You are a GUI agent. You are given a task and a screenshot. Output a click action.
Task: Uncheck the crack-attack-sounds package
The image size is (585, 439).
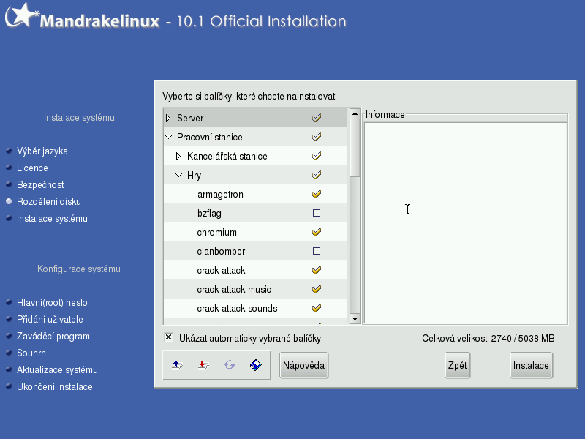pyautogui.click(x=317, y=308)
